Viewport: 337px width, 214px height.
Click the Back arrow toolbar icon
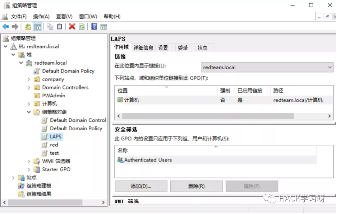[5, 27]
